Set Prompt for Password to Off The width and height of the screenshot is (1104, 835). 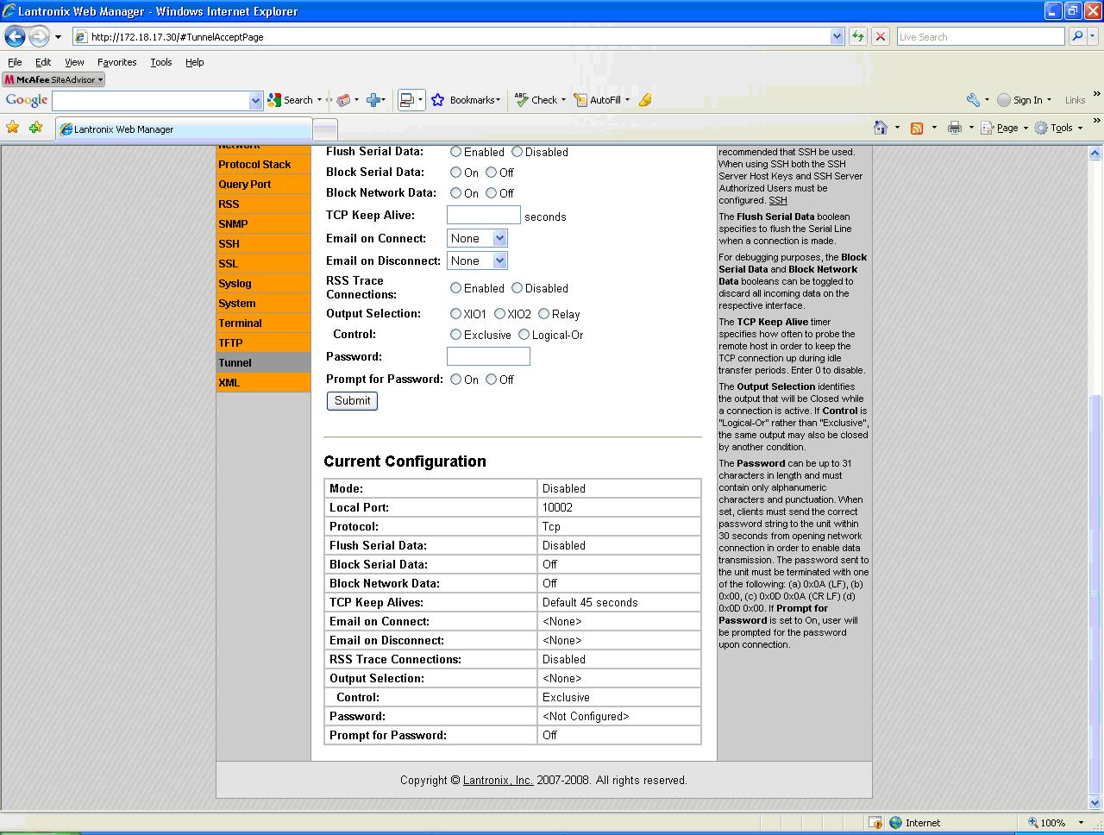point(491,380)
